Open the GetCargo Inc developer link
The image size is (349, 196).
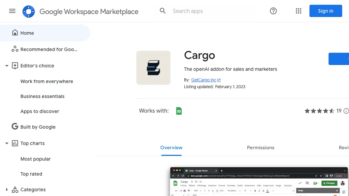pos(204,80)
